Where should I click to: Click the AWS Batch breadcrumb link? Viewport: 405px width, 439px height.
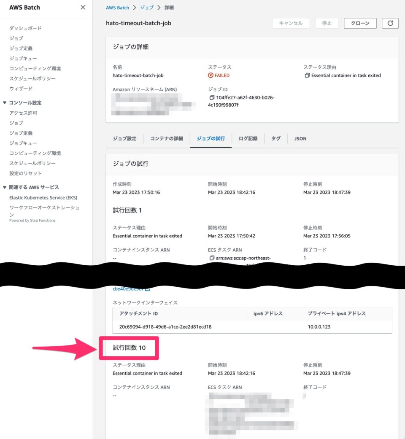pyautogui.click(x=117, y=7)
